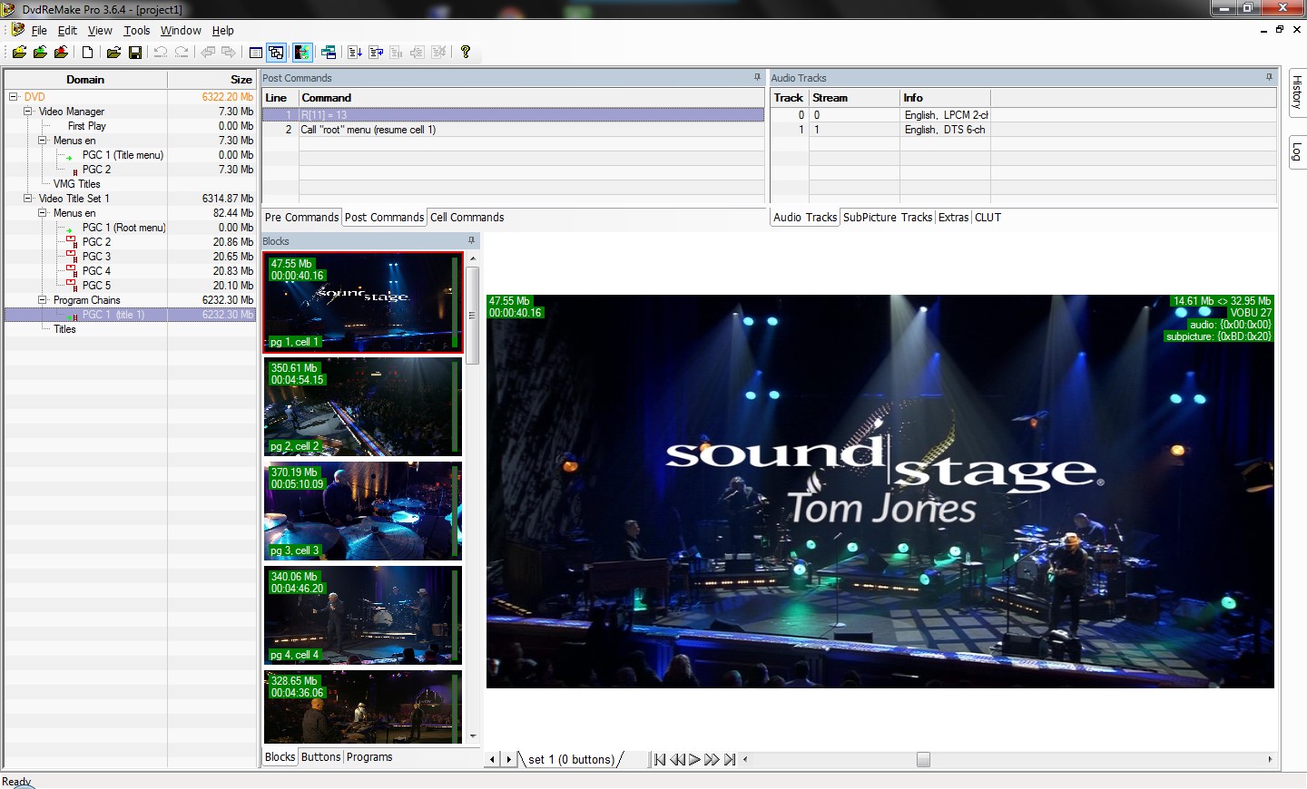Select command line 2 Call root menu
The height and width of the screenshot is (789, 1307).
[x=513, y=130]
